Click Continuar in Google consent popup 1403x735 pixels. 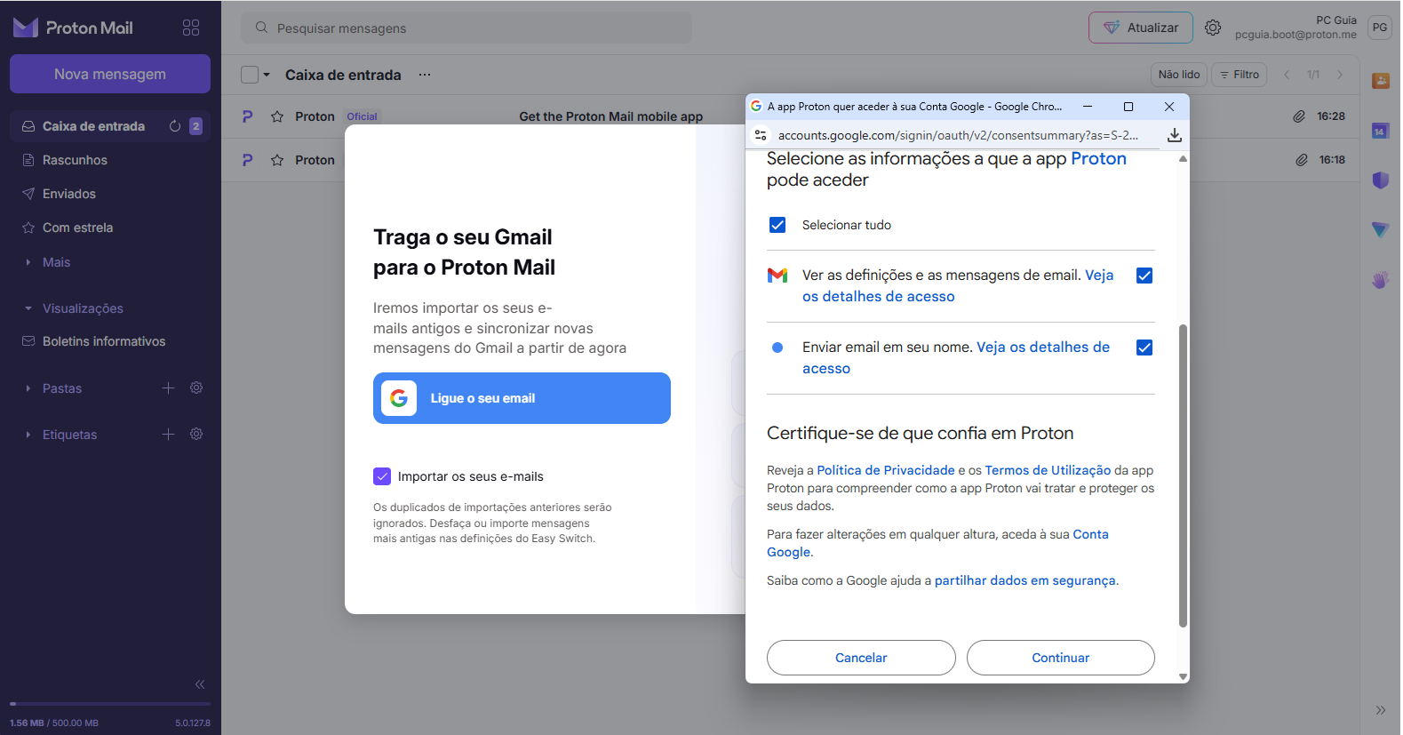click(x=1060, y=658)
